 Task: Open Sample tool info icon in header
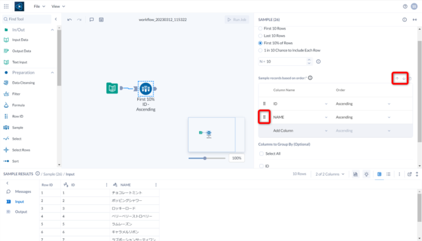[404, 20]
